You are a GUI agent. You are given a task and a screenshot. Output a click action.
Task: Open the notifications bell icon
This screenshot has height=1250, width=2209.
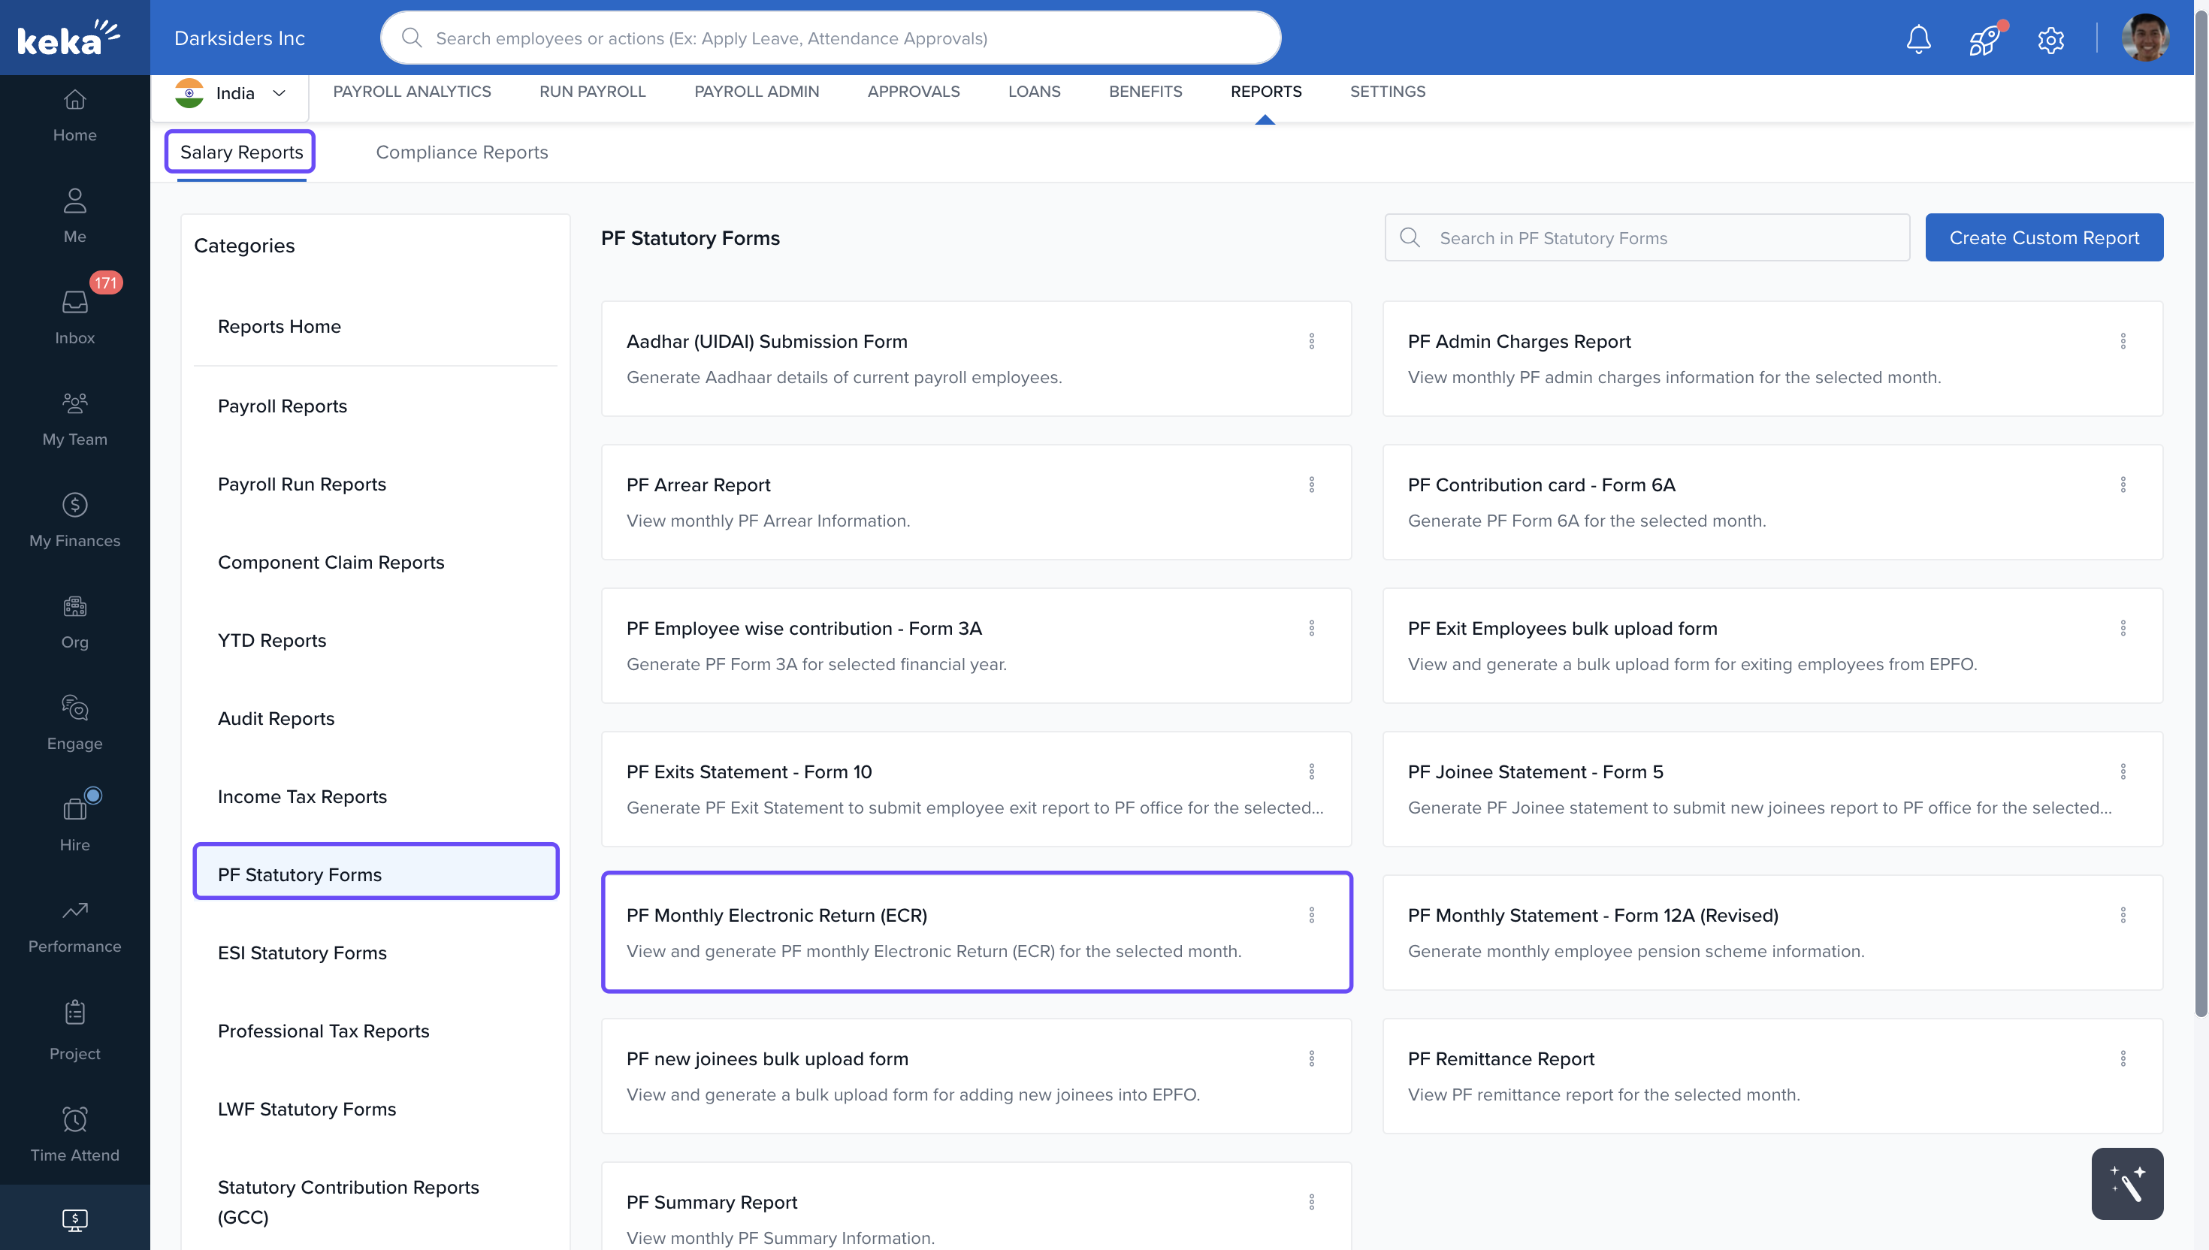1918,38
